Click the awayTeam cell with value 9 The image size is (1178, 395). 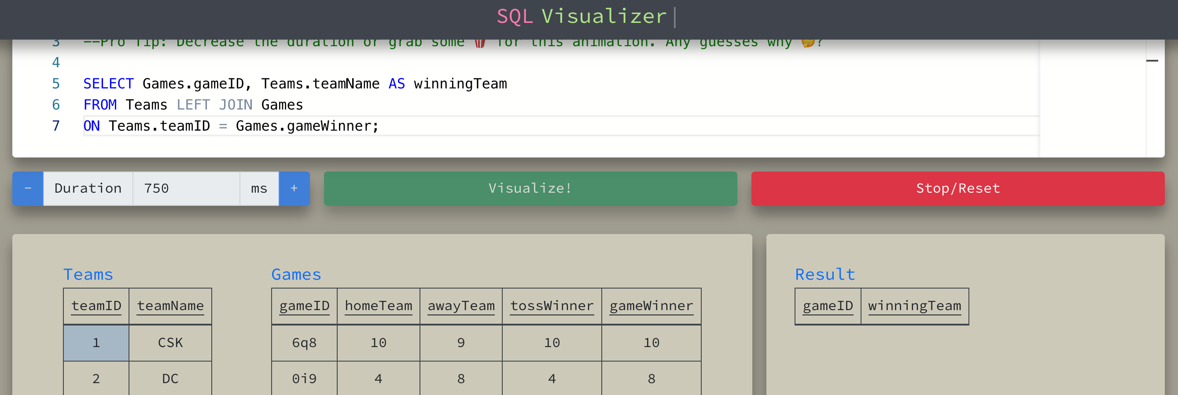461,343
